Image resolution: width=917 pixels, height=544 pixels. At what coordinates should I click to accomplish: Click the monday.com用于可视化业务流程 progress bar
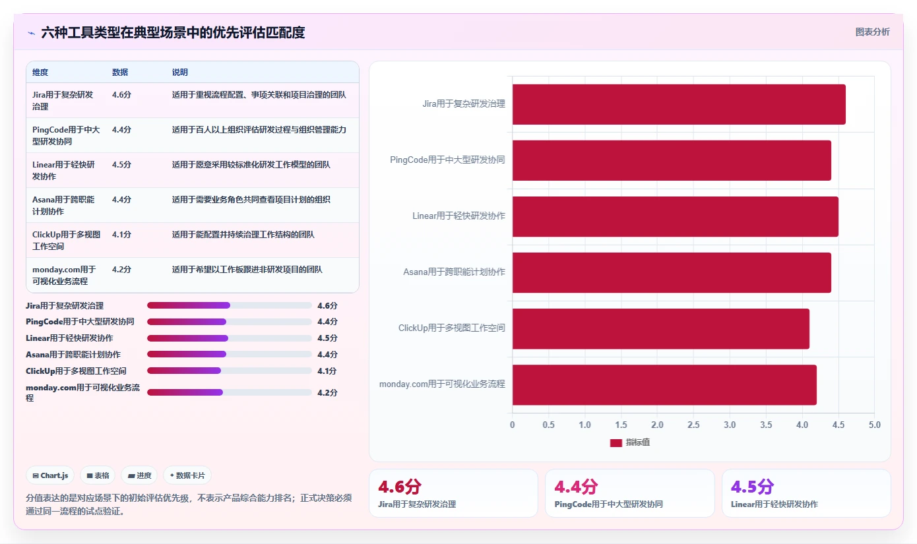coord(230,392)
